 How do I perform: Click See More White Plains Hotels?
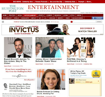tap(78, 75)
